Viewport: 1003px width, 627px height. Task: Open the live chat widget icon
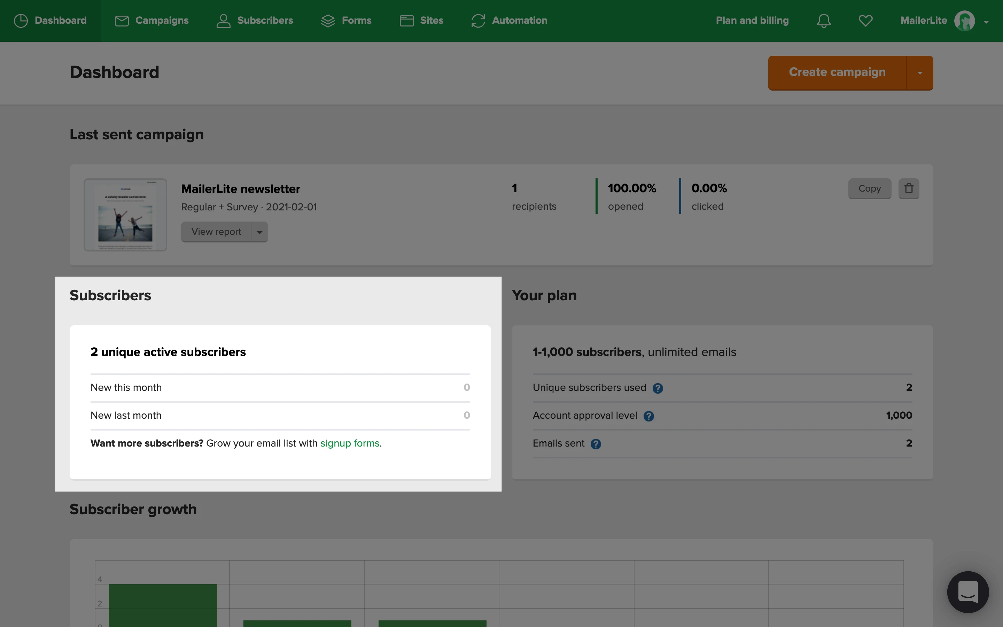point(968,592)
